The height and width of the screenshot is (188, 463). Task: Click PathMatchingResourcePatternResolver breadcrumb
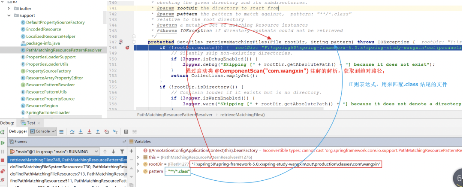[175, 115]
